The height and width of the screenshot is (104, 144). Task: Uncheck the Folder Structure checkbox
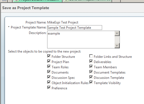[x=49, y=56]
